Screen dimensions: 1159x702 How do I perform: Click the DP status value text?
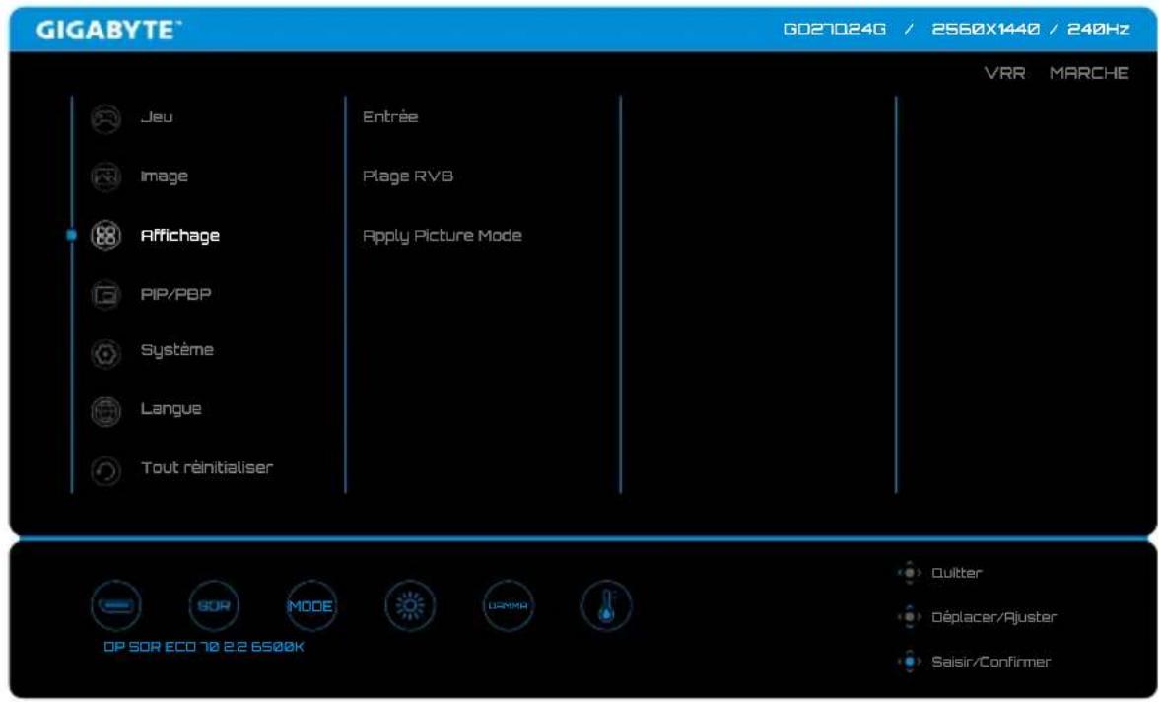pyautogui.click(x=114, y=647)
